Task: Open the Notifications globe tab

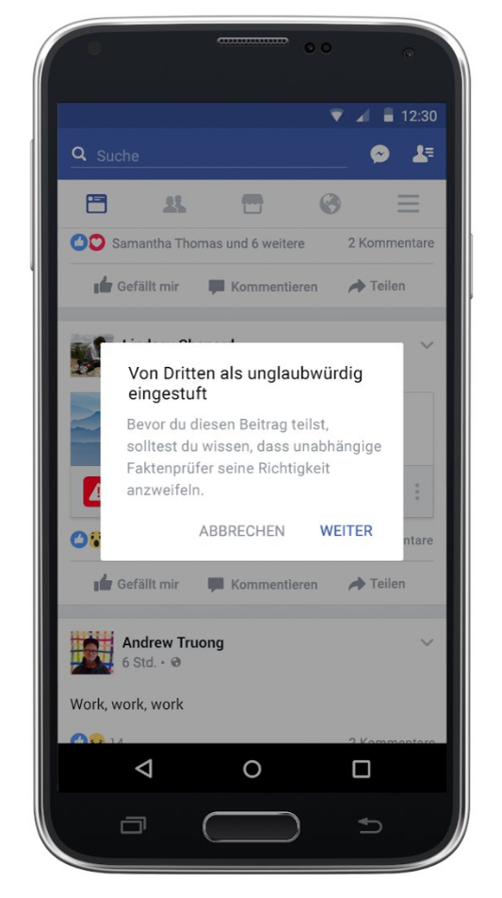Action: (x=330, y=204)
